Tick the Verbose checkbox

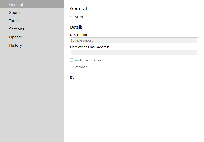click(72, 67)
